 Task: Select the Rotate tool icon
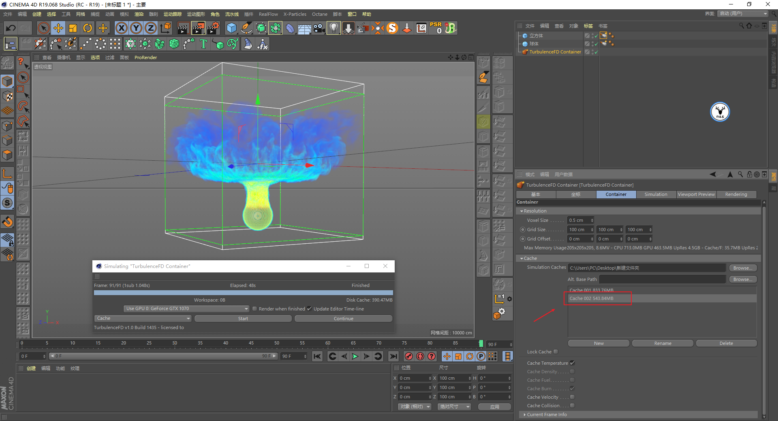tap(88, 28)
